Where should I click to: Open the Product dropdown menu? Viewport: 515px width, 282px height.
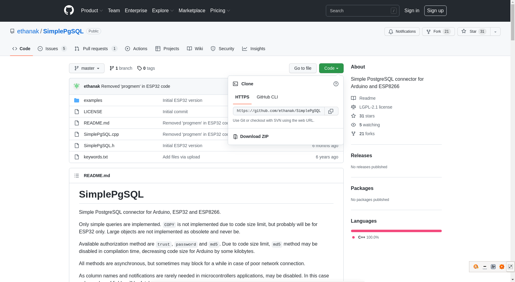[92, 10]
